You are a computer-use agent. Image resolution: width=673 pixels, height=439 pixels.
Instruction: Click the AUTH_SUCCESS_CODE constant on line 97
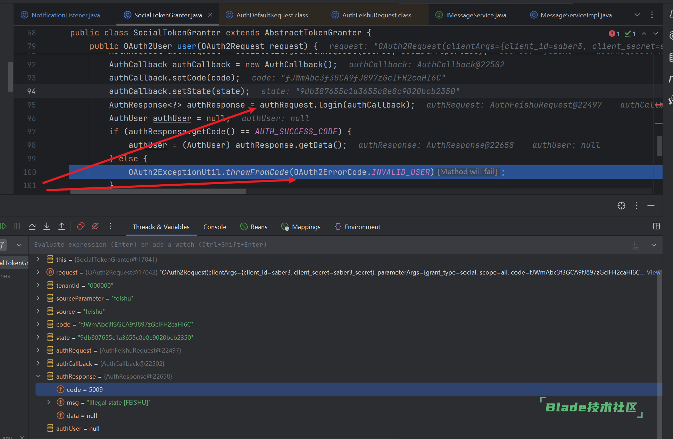click(296, 132)
